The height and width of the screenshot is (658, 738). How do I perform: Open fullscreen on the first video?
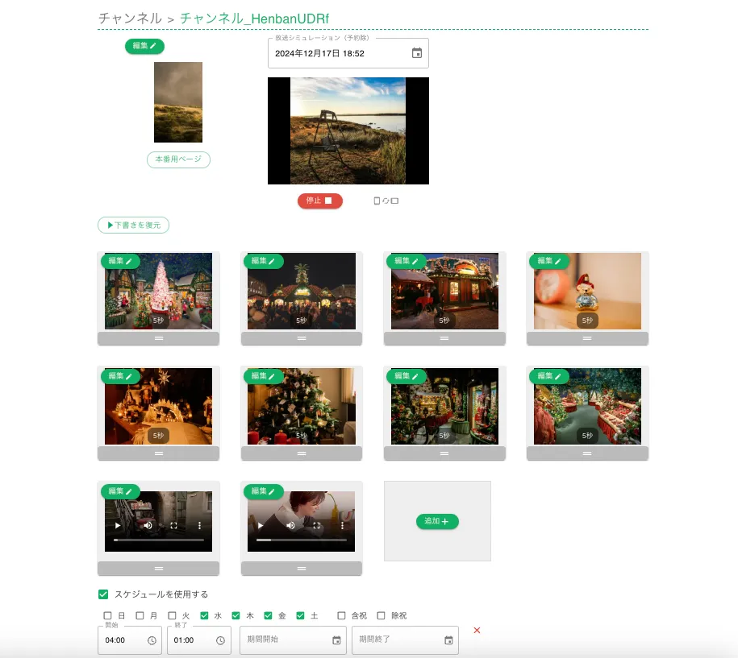(x=173, y=526)
